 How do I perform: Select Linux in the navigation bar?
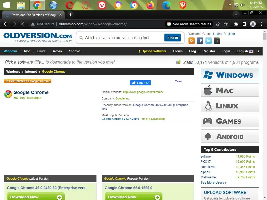coord(41,51)
